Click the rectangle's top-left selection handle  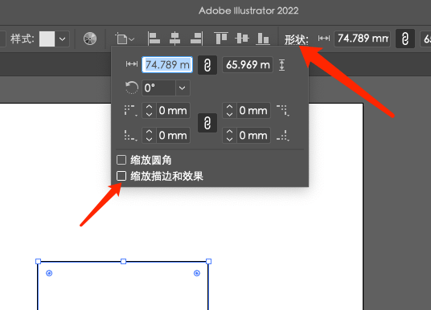pos(39,261)
